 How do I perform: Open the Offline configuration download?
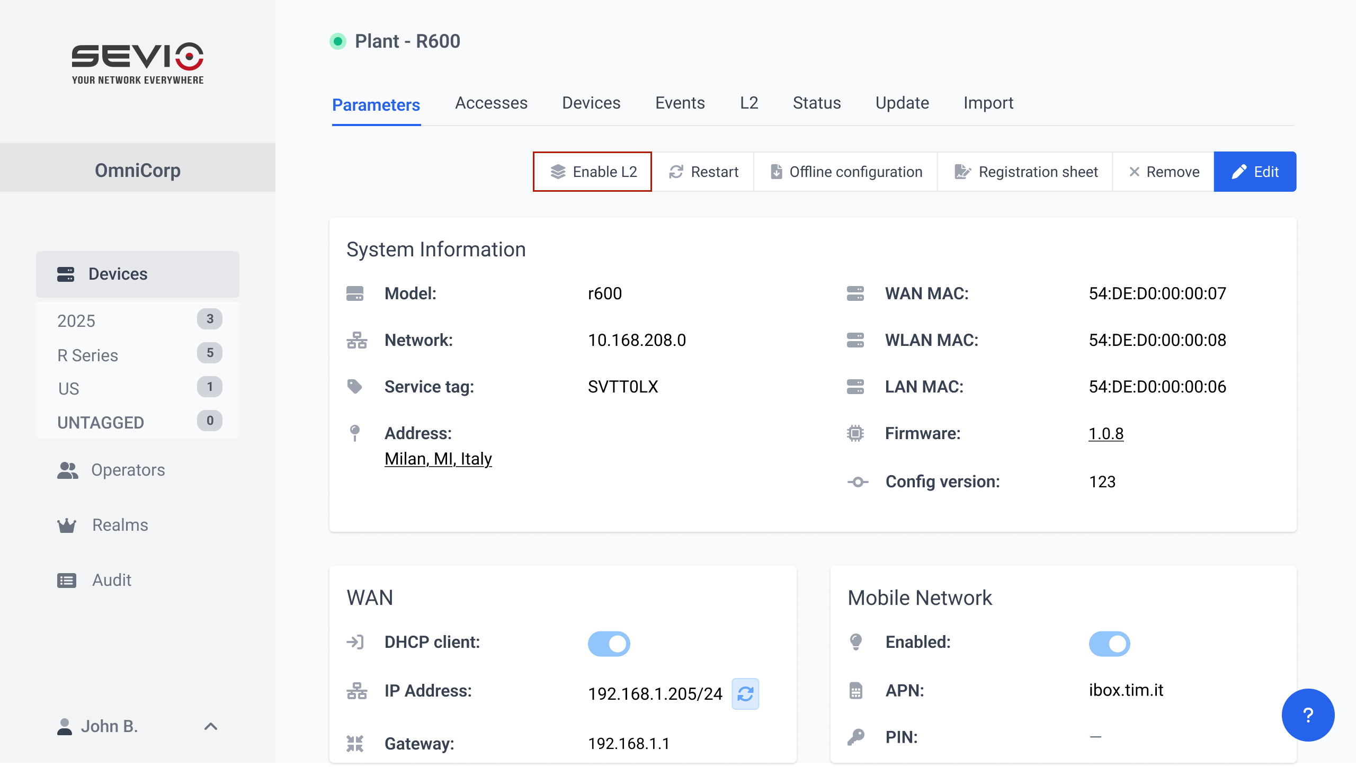[x=846, y=172]
